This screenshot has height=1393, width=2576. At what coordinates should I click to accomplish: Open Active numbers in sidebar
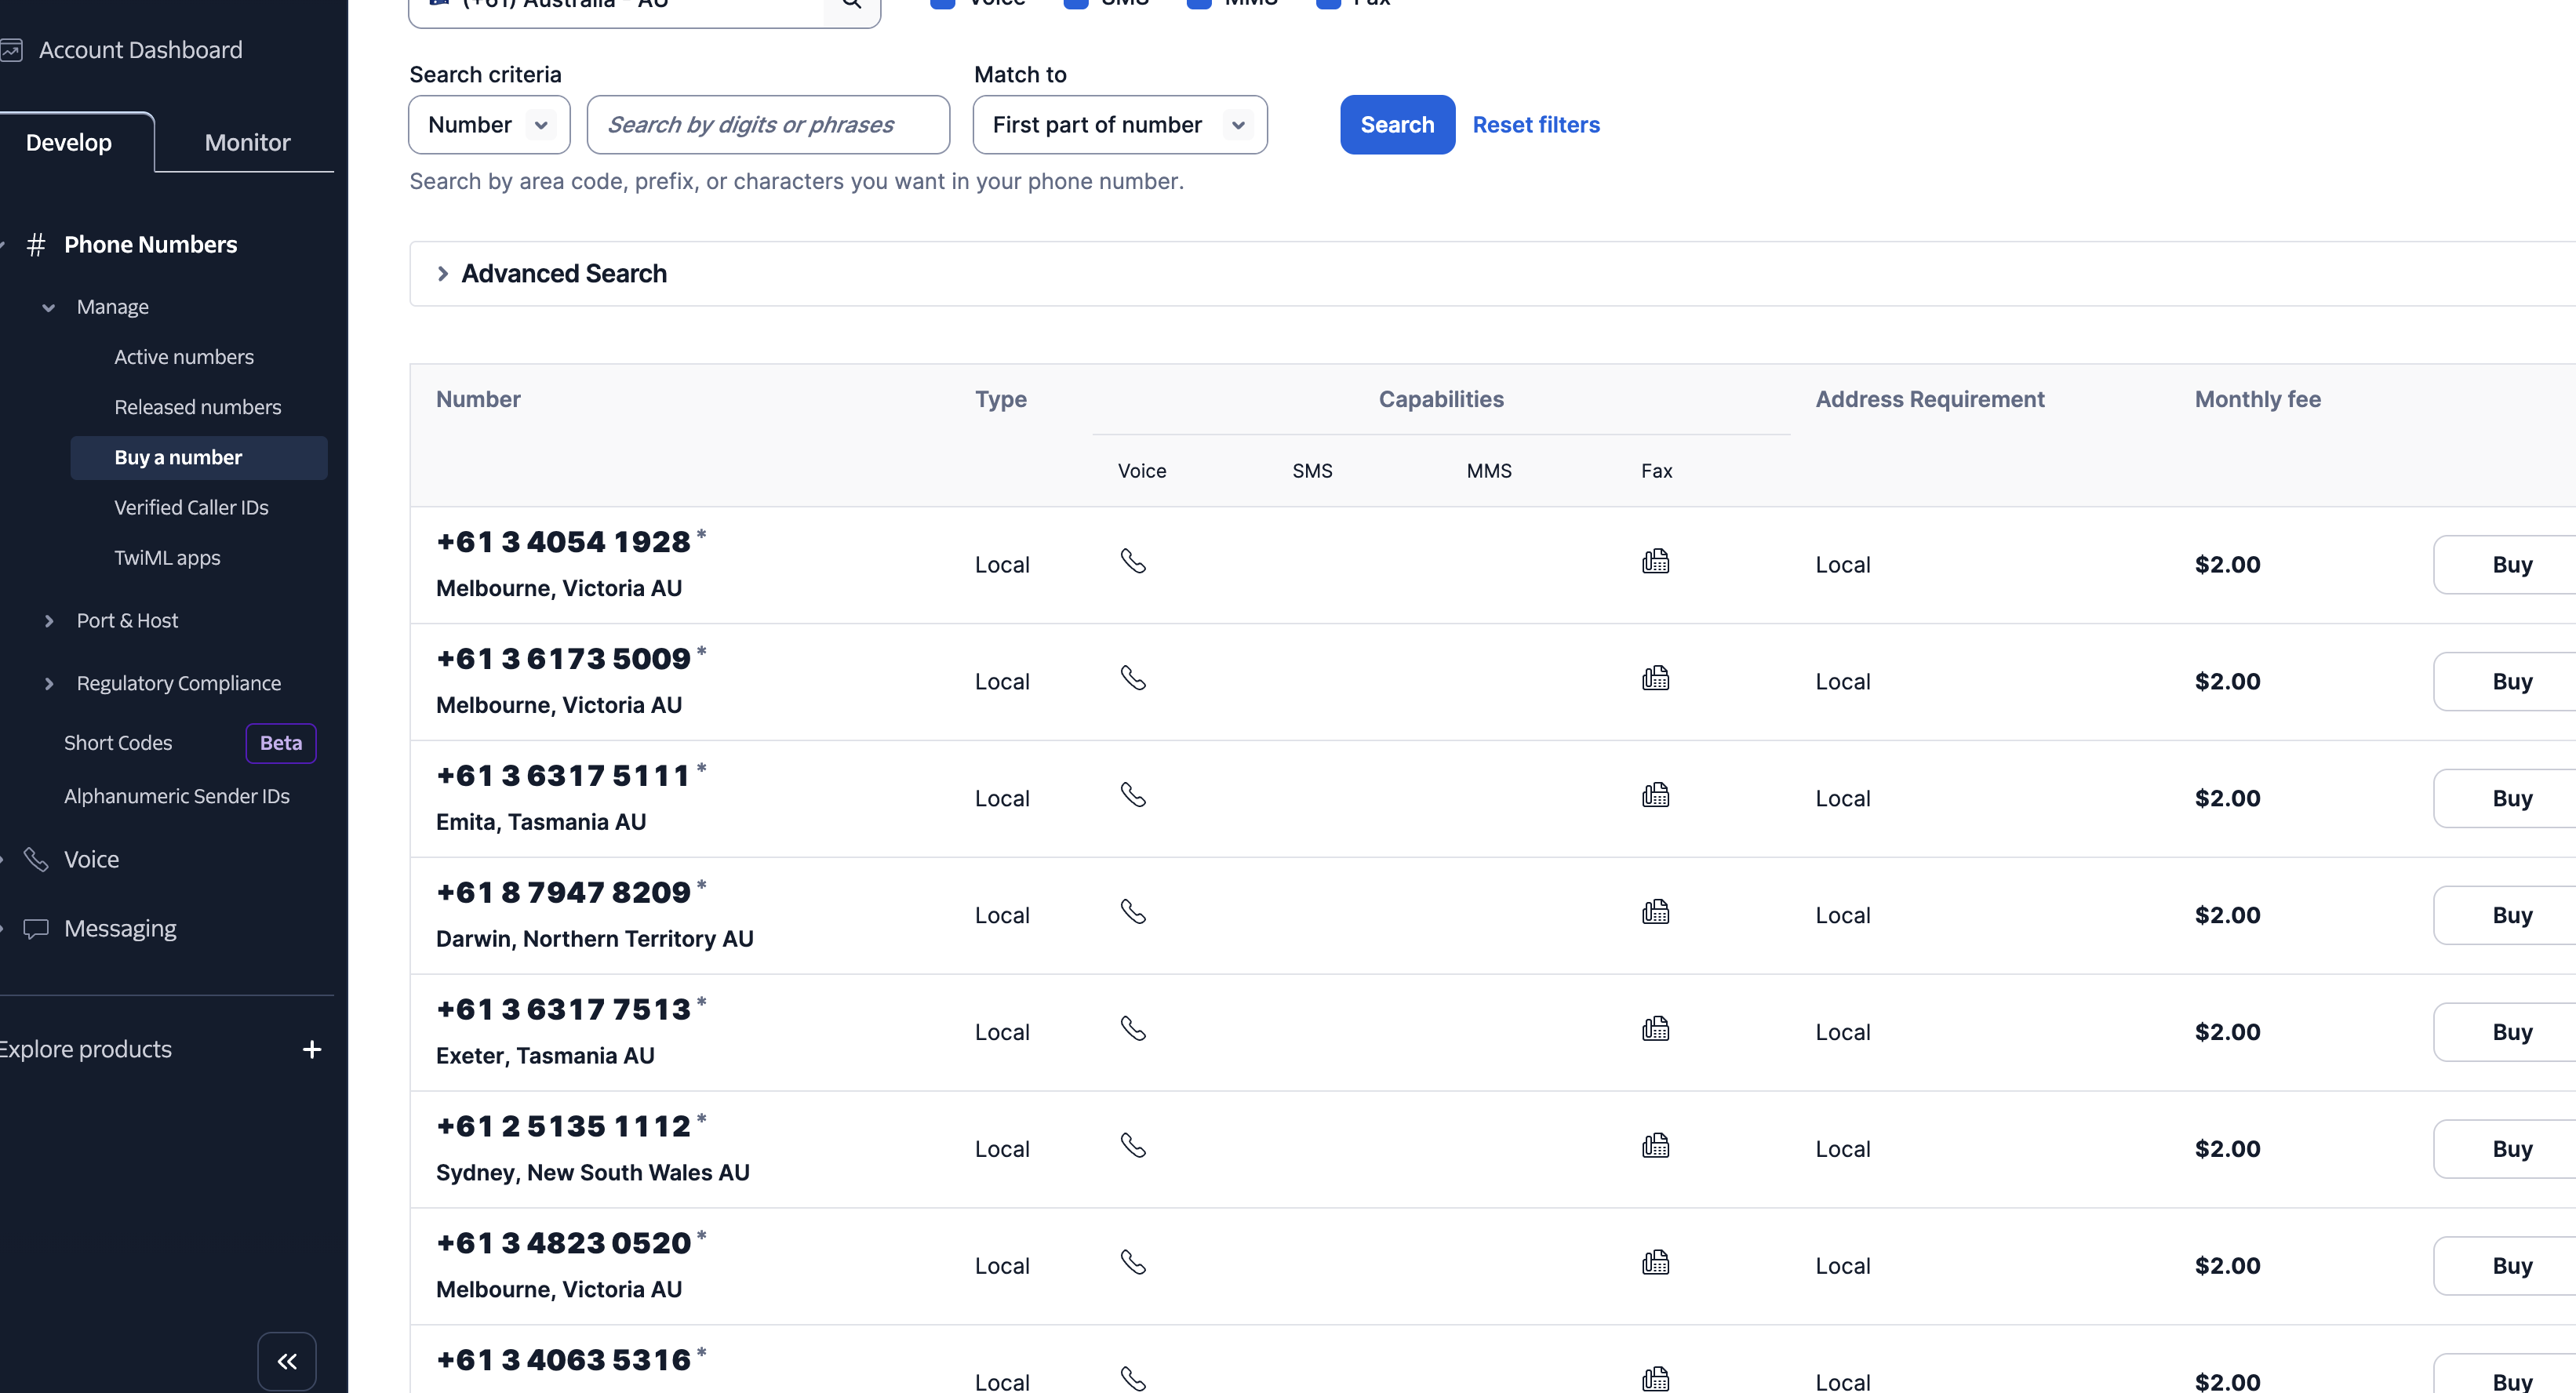click(x=184, y=357)
